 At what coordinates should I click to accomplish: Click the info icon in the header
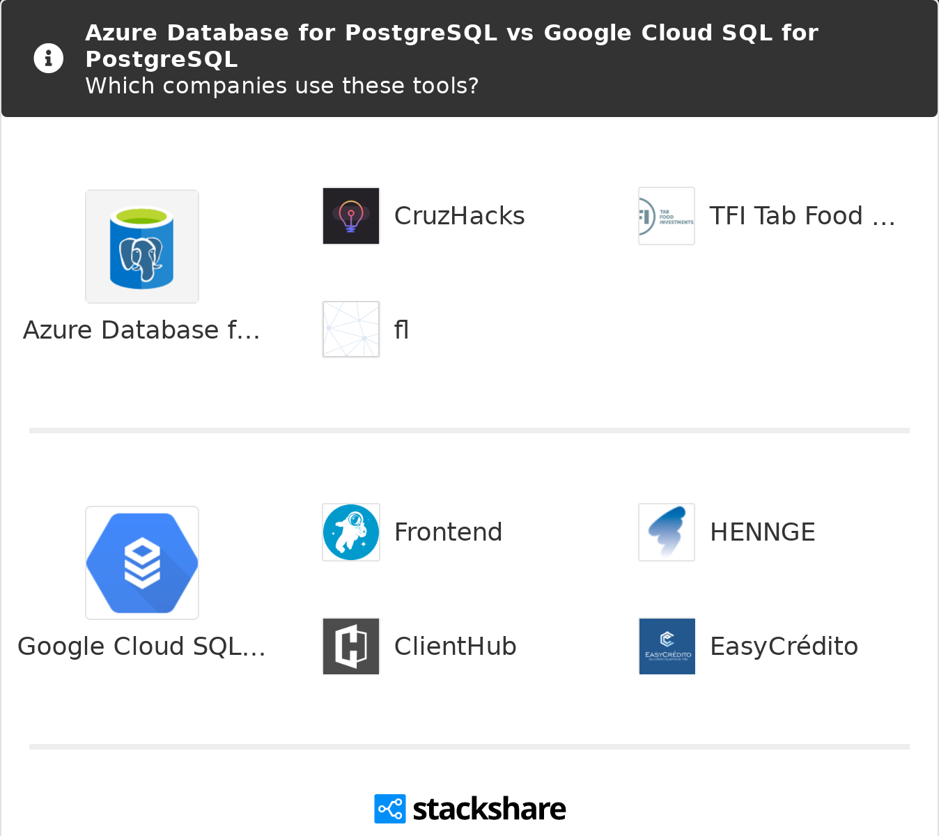click(49, 59)
